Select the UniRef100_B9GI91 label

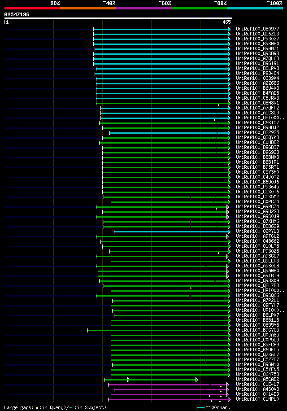(257, 63)
